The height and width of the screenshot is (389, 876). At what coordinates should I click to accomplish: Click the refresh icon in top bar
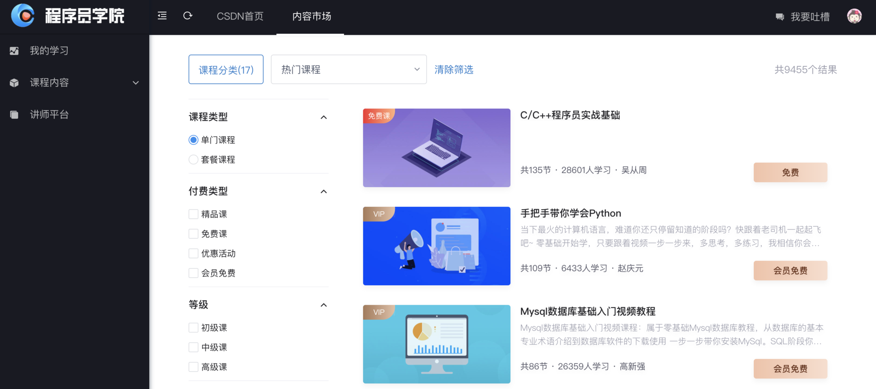(188, 16)
